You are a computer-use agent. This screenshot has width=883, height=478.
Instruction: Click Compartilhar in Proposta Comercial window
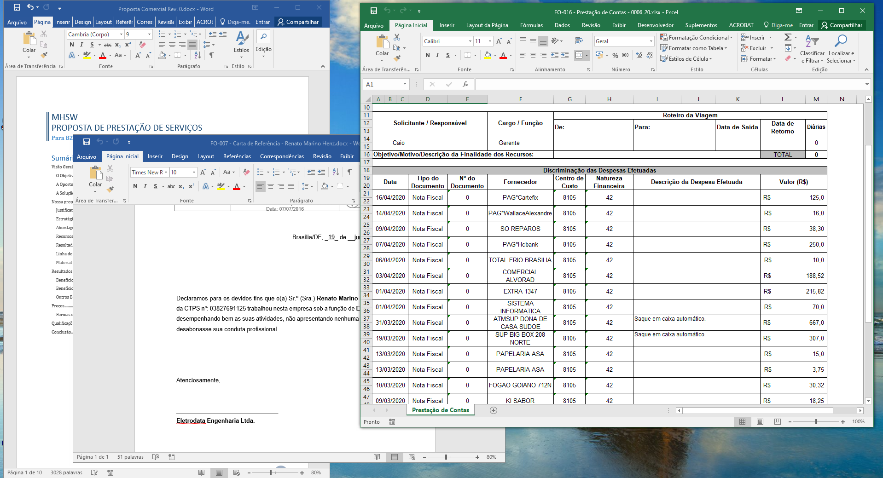pos(298,22)
